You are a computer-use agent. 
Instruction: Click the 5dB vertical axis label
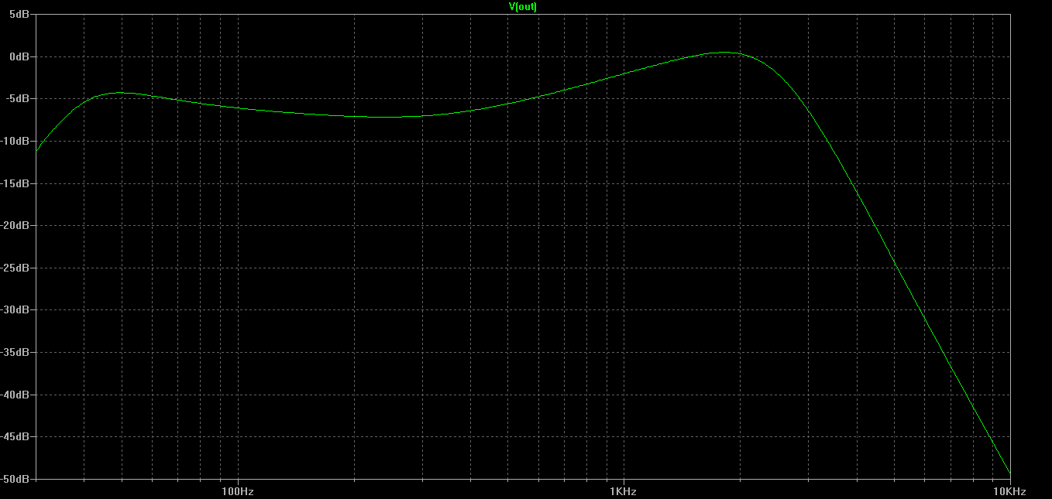(19, 15)
